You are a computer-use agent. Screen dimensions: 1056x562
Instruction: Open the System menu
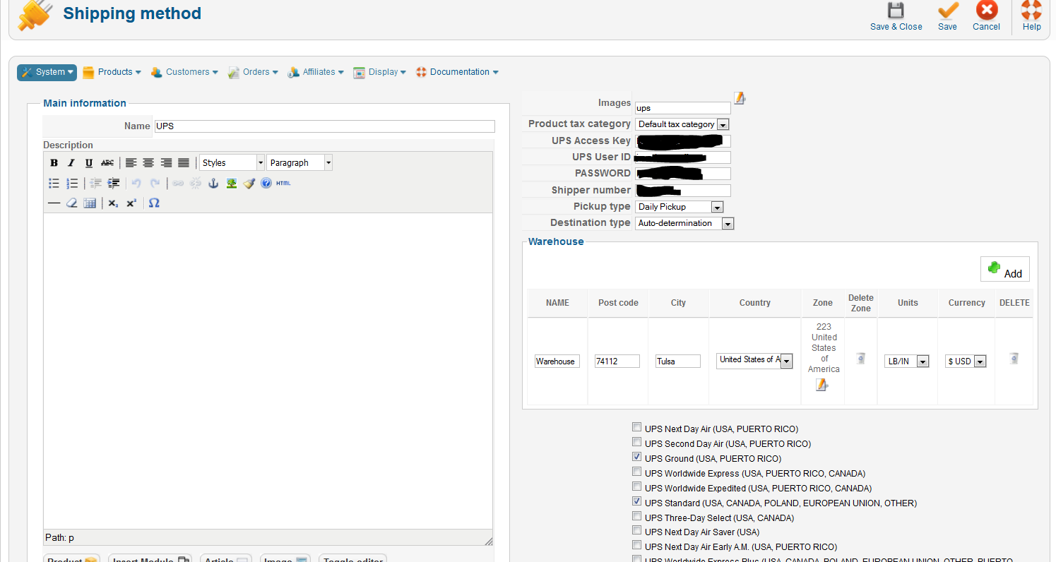pos(47,72)
